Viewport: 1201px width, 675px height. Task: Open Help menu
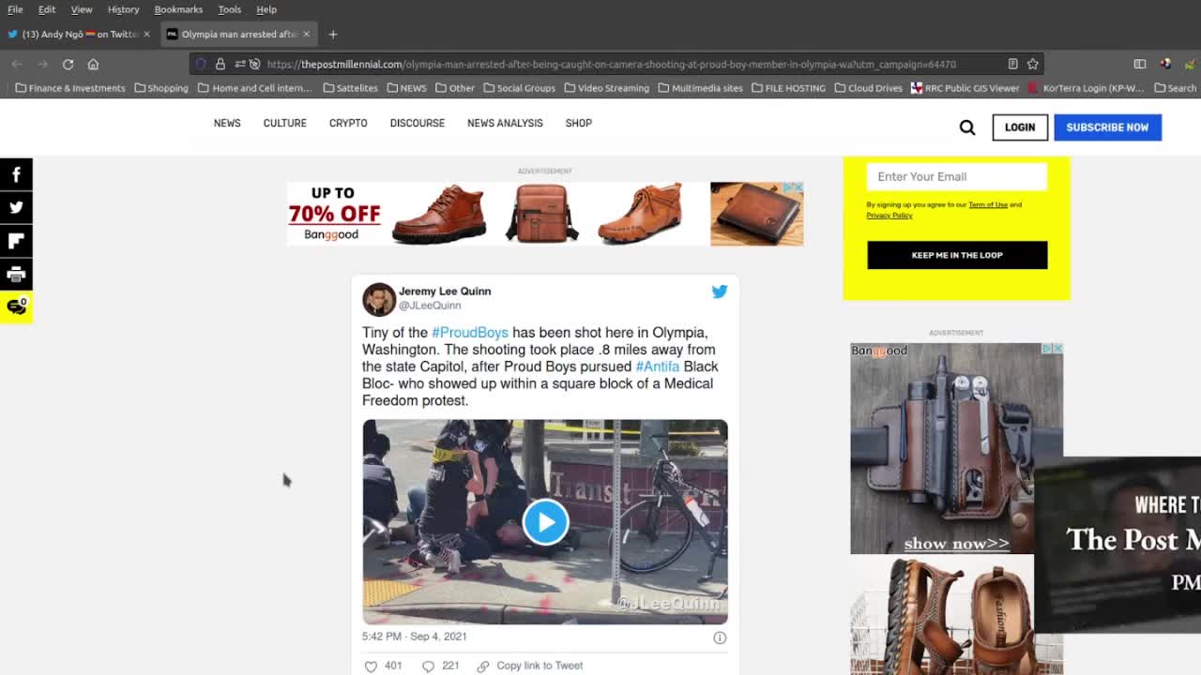click(x=266, y=9)
